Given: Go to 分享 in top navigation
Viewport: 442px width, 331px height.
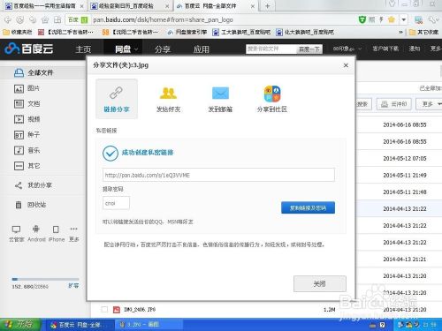Looking at the screenshot, I should tap(163, 49).
